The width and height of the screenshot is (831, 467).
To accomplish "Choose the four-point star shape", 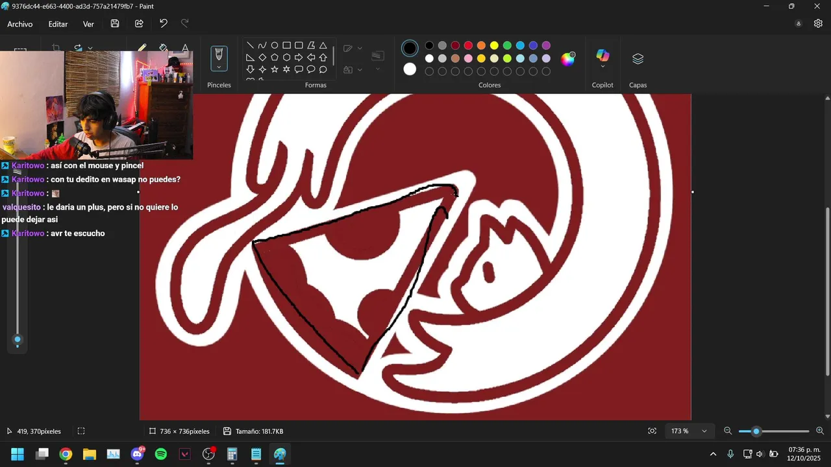I will click(x=262, y=69).
